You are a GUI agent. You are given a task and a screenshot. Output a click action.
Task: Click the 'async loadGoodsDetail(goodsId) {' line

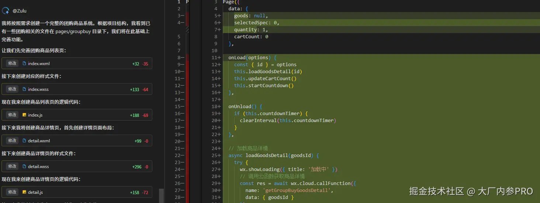[274, 155]
